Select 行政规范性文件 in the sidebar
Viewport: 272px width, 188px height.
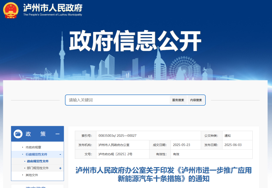[37, 154]
